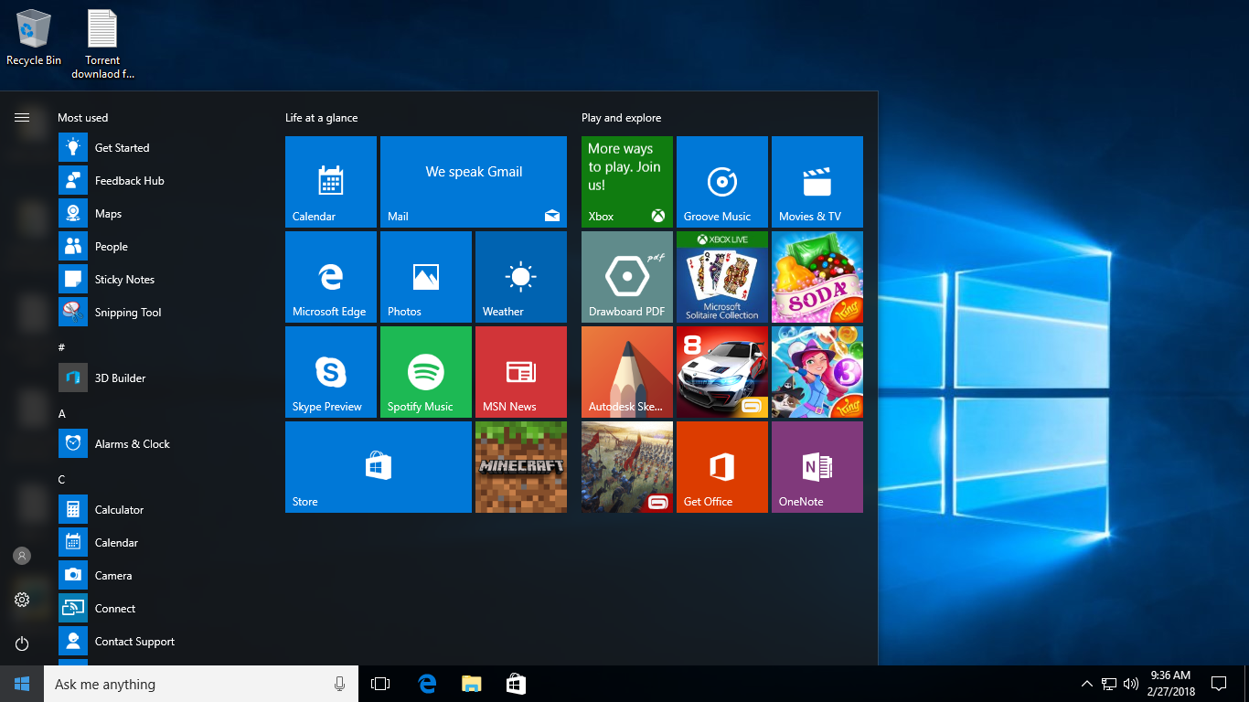This screenshot has height=702, width=1249.
Task: Open the Weather tile
Action: (521, 277)
